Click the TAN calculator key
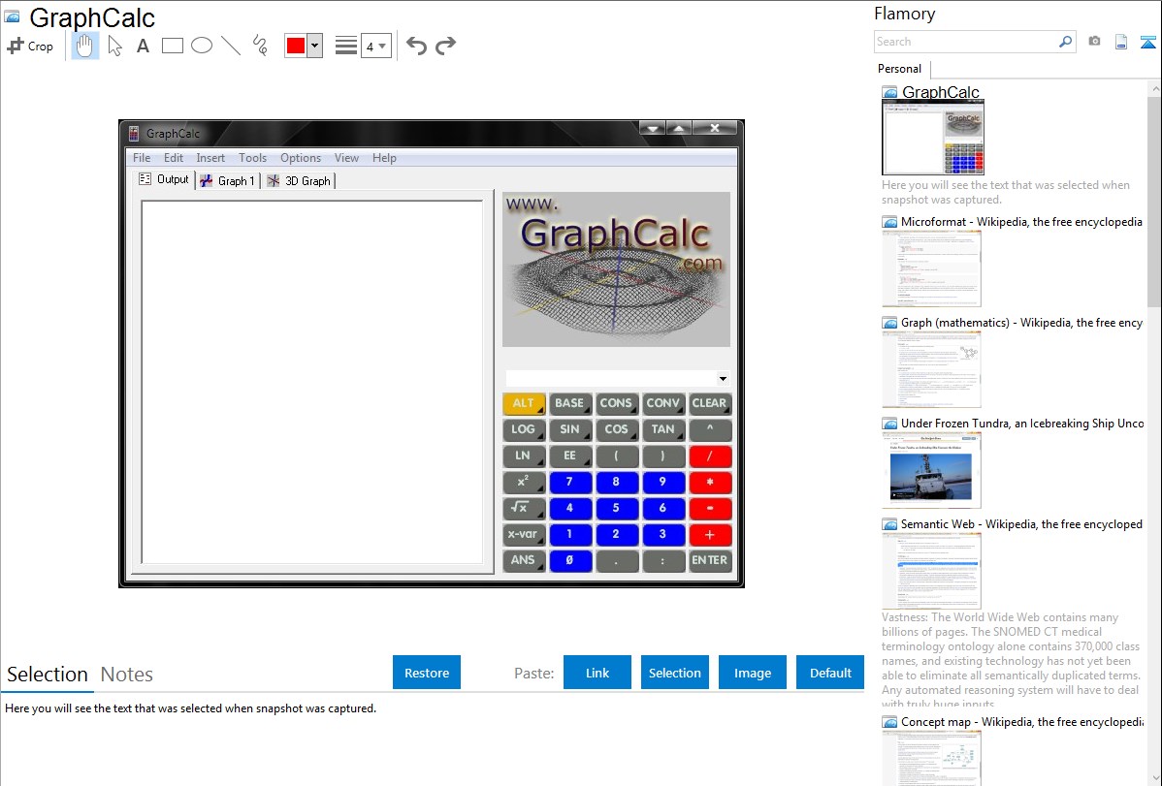 pos(663,429)
